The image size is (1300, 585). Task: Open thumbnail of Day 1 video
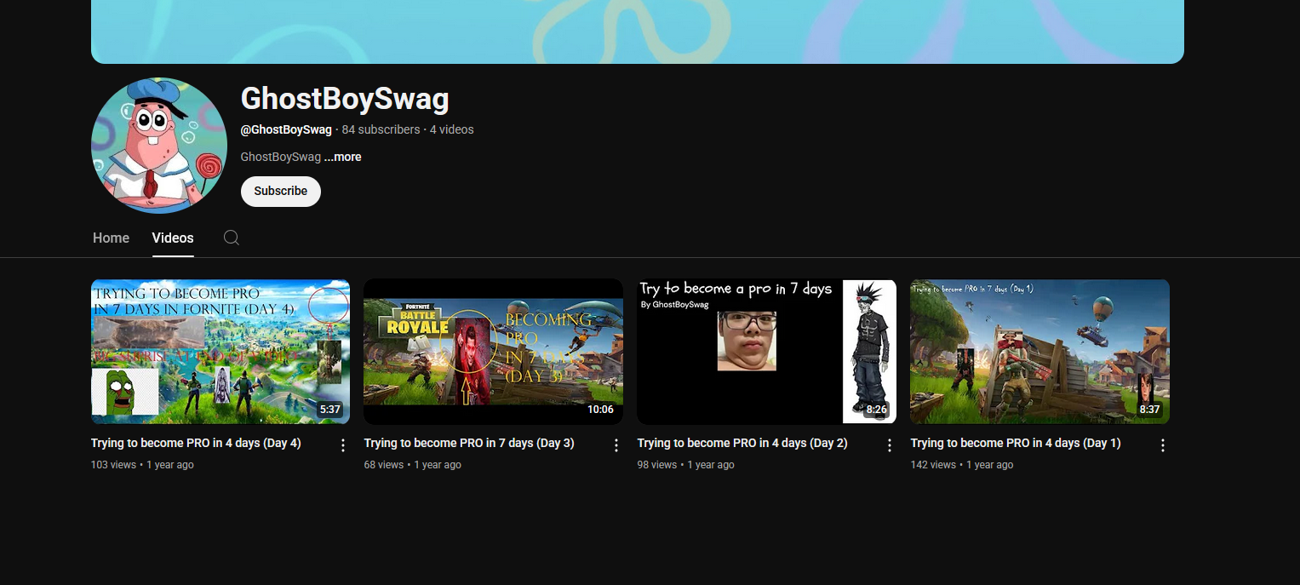coord(1039,352)
